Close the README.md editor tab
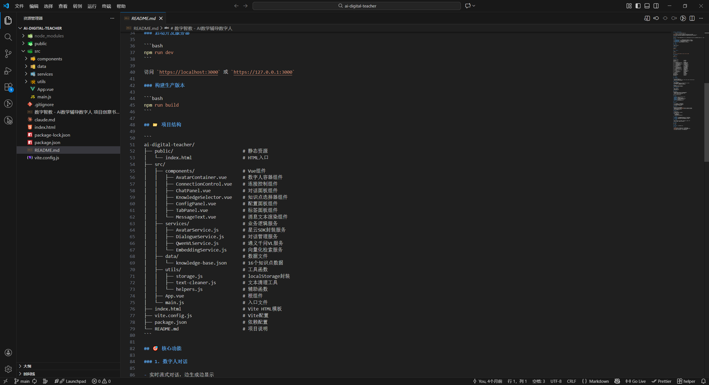 161,18
